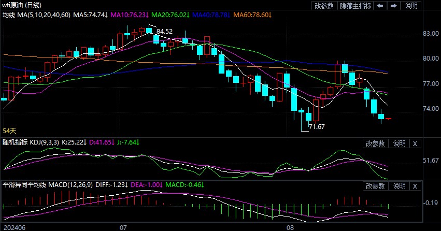This screenshot has height=231, width=441.
Task: Click the 84.52 high price marker
Action: pyautogui.click(x=164, y=32)
